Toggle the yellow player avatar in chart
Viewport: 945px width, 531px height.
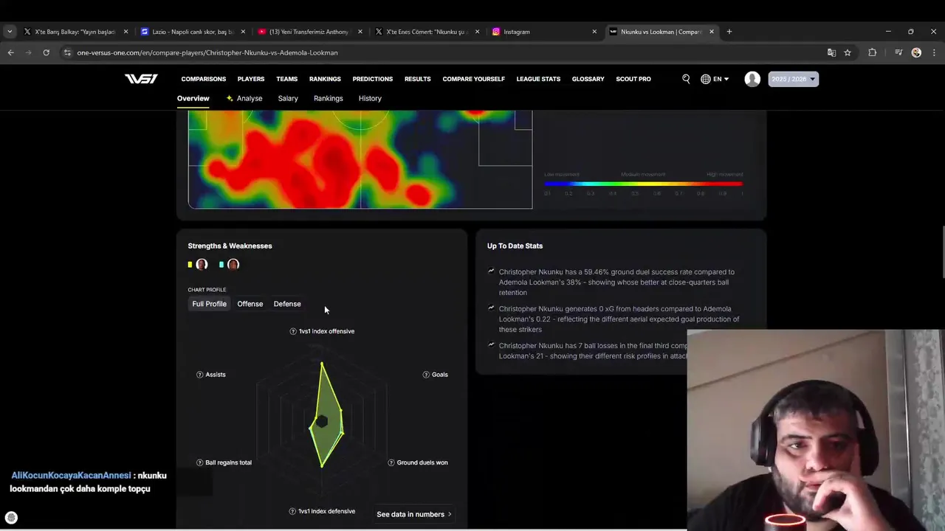coord(202,264)
